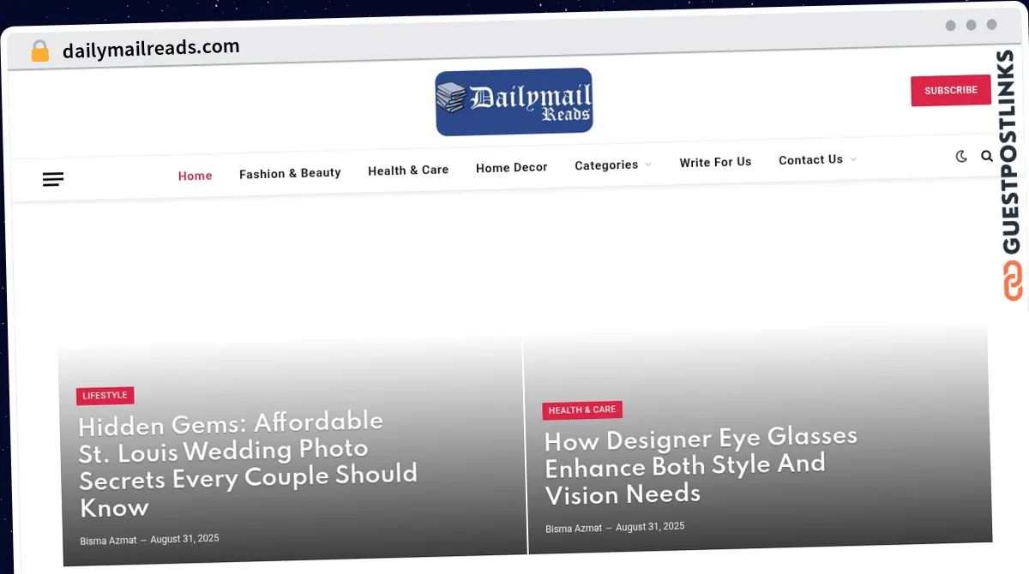Viewport: 1029px width, 574px height.
Task: Click August 31, 2025 under eye glasses article
Action: (x=650, y=527)
